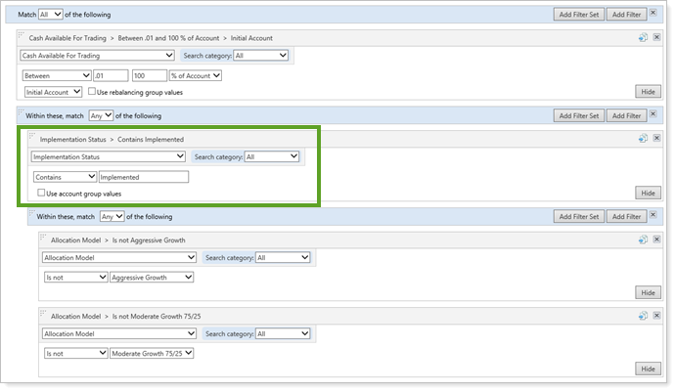Click copy icon on Aggressive Growth filter
This screenshot has height=392, width=676.
[643, 240]
